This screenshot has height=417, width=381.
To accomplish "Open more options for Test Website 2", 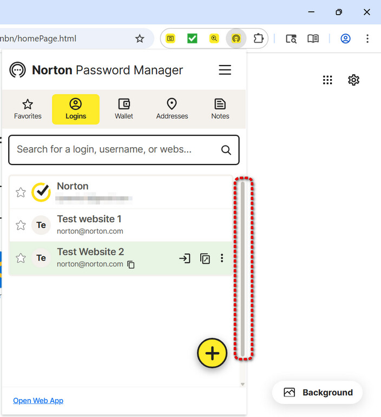I will coord(222,259).
